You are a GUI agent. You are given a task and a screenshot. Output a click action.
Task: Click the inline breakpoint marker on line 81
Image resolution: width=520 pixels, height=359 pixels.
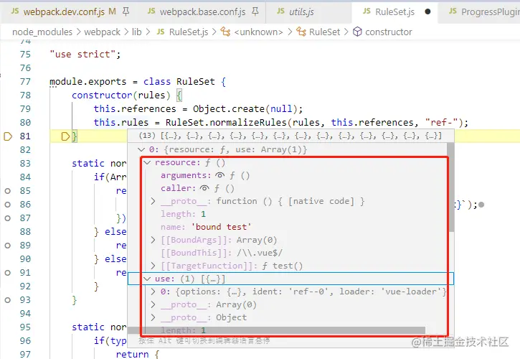(66, 136)
